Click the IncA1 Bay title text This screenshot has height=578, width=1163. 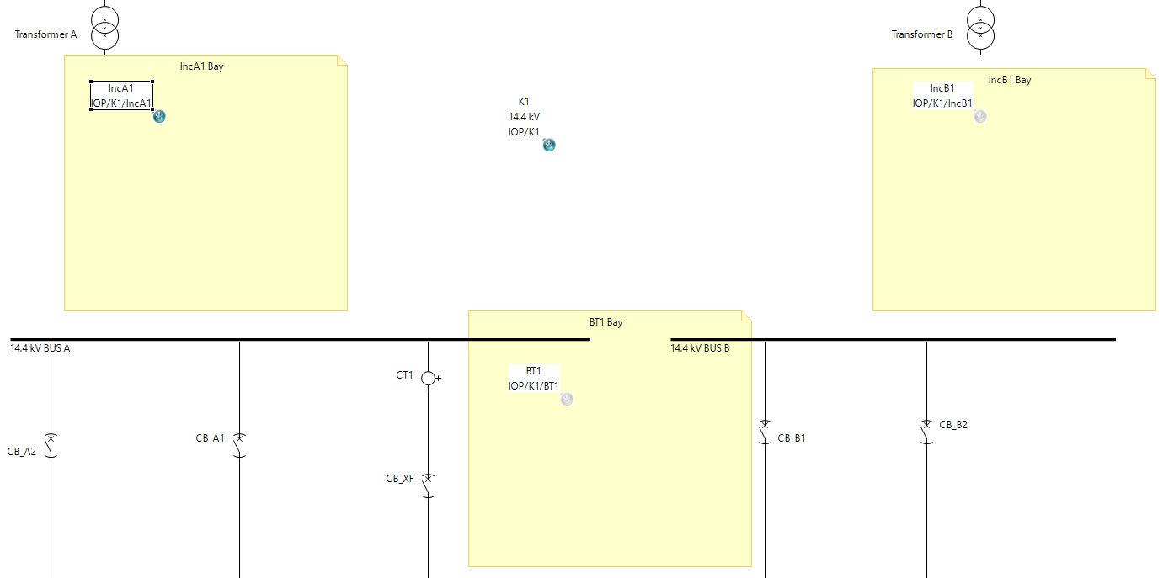pos(202,66)
